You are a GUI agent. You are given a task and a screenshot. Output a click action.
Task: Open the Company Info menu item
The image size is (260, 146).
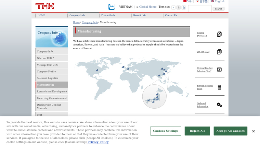click(x=77, y=15)
